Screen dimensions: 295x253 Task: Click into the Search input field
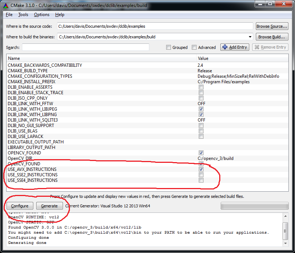point(85,47)
